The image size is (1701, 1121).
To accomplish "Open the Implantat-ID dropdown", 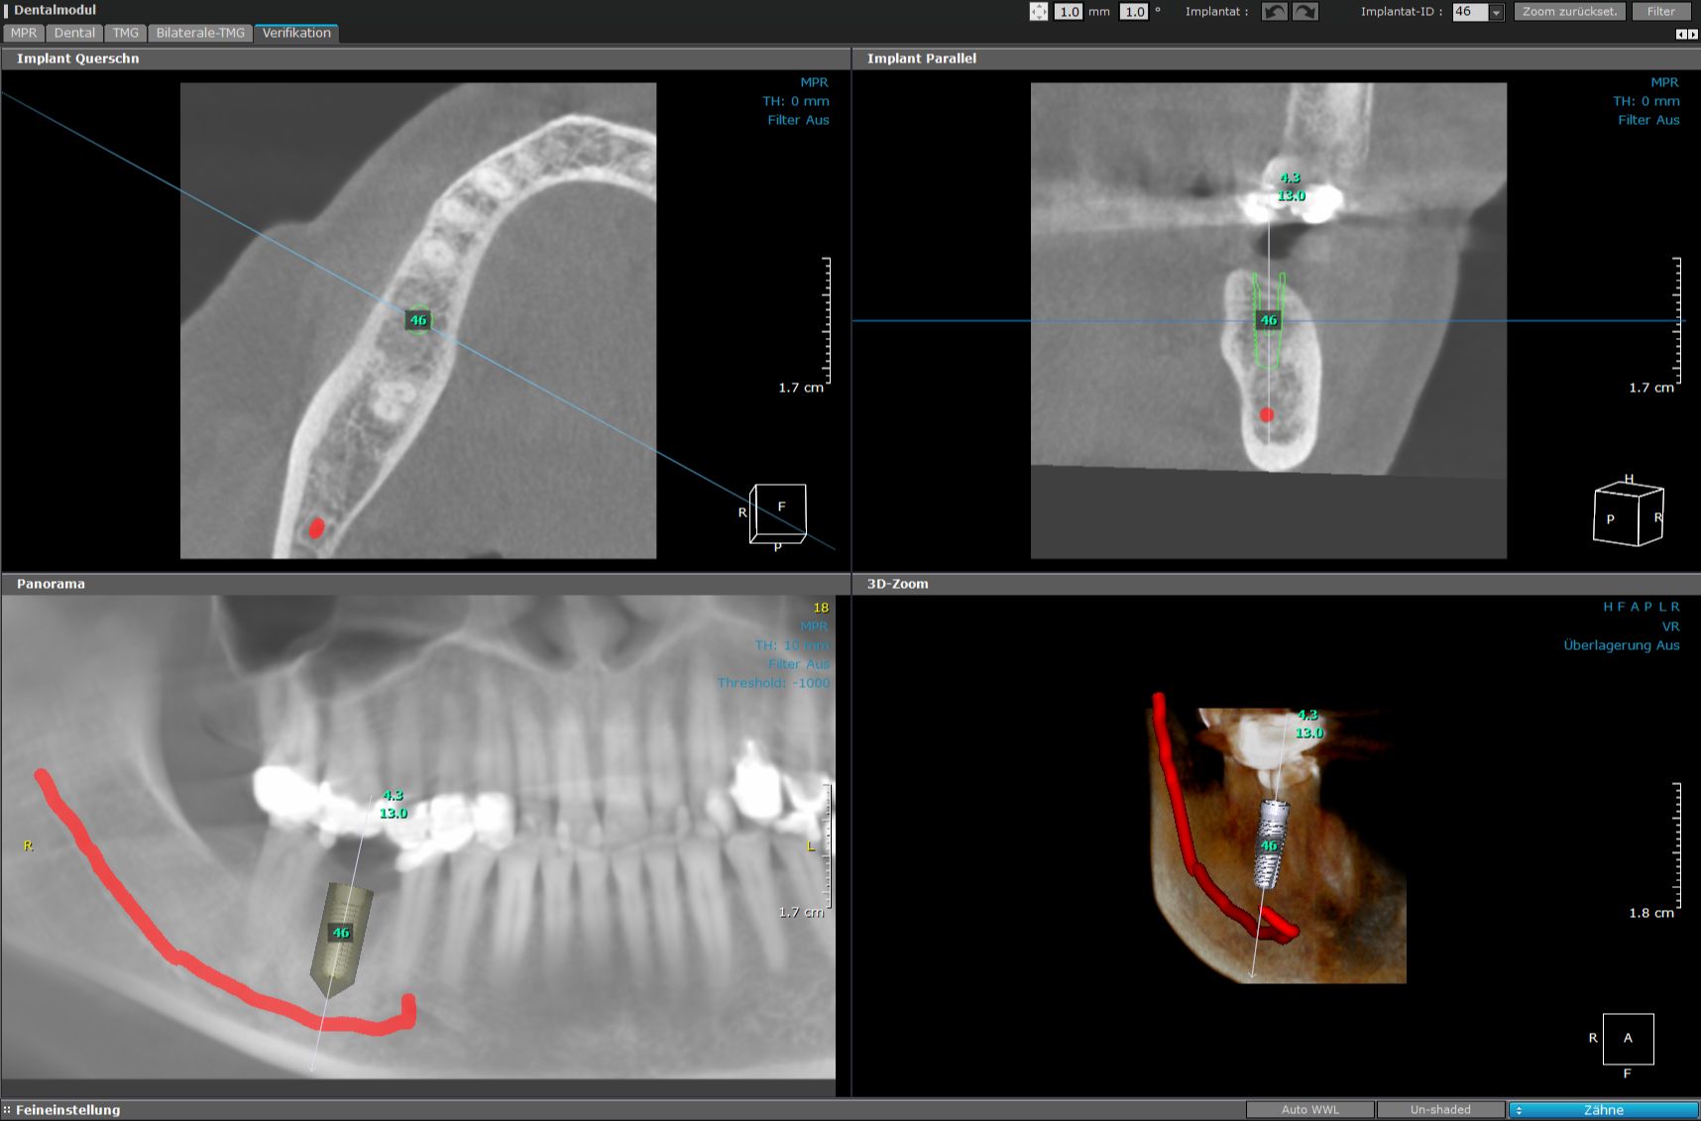I will point(1496,12).
